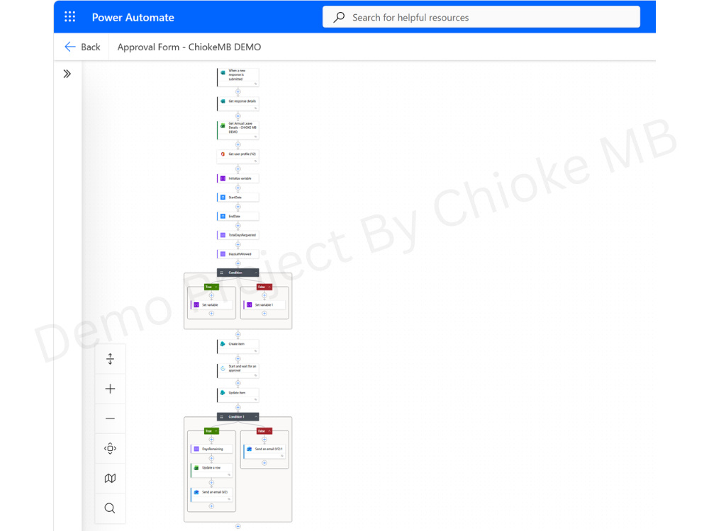Select the Update a row action
The image size is (709, 531).
coord(211,471)
